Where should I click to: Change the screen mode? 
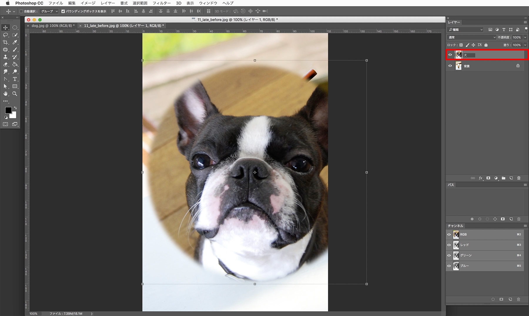(15, 124)
